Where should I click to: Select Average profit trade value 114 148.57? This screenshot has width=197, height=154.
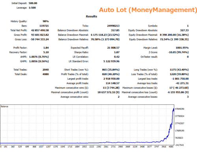(x=113, y=83)
